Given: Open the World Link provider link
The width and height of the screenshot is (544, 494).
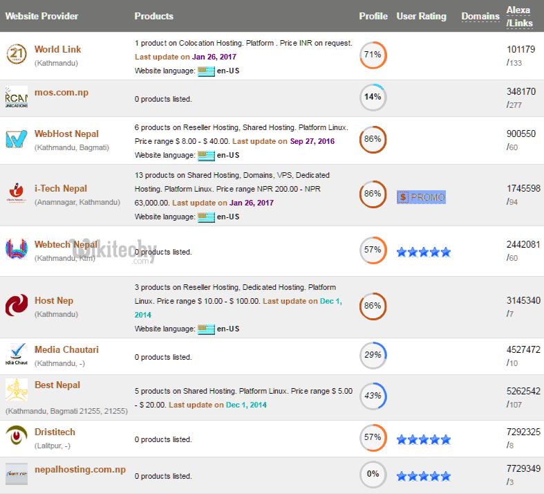Looking at the screenshot, I should (57, 49).
